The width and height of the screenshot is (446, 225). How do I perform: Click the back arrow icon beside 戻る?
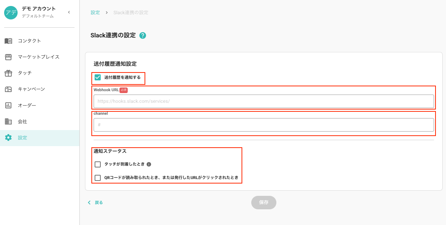click(x=89, y=203)
